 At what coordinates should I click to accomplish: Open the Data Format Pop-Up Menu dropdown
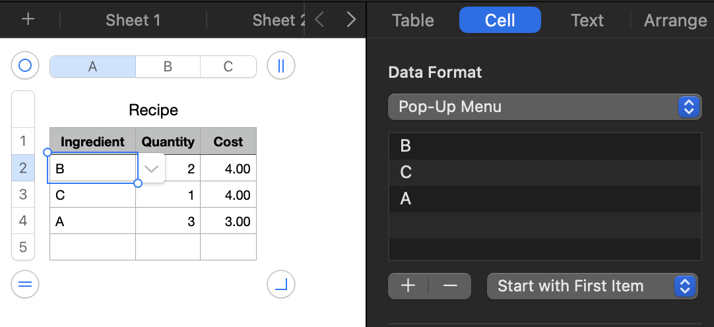pyautogui.click(x=544, y=107)
